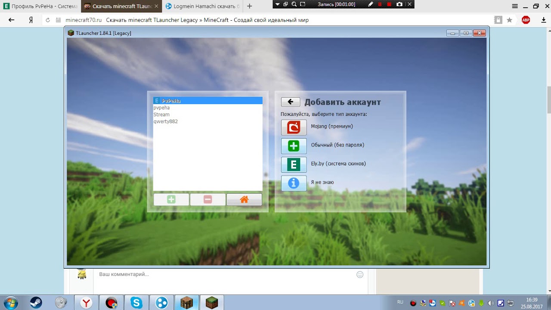Go home with the orange house button
This screenshot has width=551, height=310.
tap(244, 199)
